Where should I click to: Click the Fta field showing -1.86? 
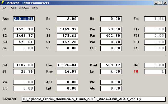tap(155, 19)
